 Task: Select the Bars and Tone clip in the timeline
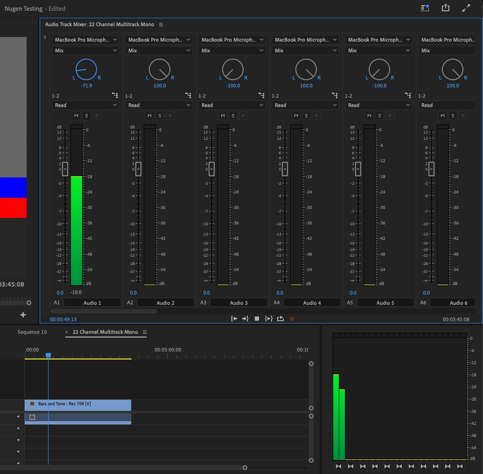pyautogui.click(x=77, y=404)
